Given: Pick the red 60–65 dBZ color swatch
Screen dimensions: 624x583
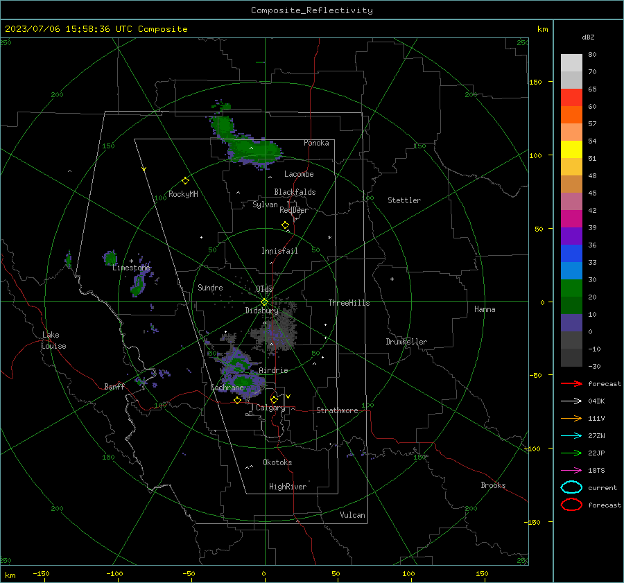Looking at the screenshot, I should point(571,98).
